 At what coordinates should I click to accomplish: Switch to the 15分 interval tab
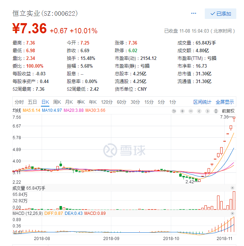[149, 102]
